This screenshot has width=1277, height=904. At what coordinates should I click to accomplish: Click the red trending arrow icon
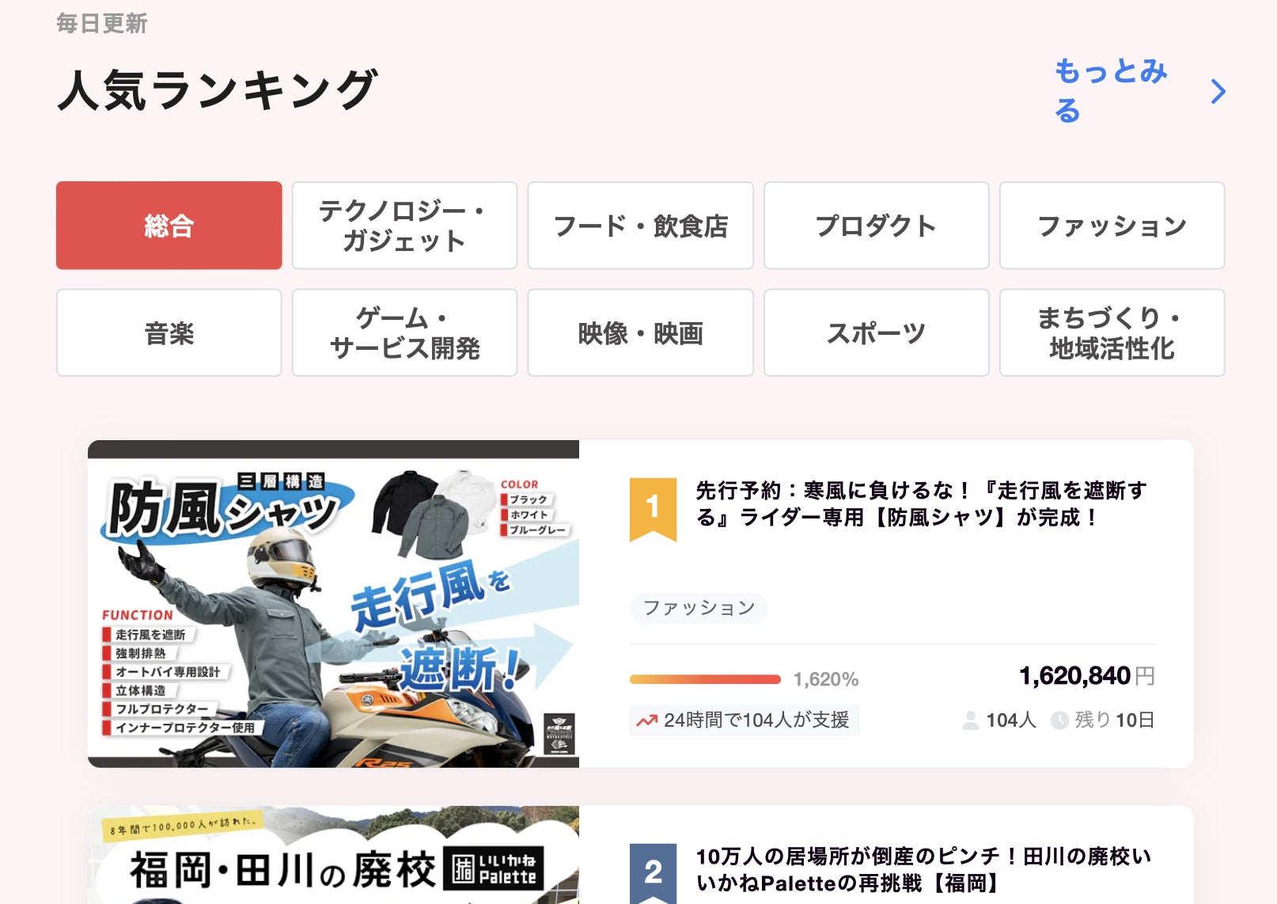click(647, 720)
